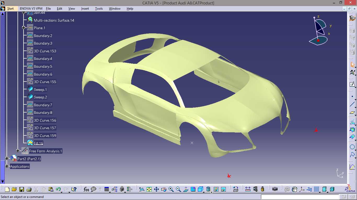Click the Measure Between ruler icon
Screen dimensions: 357x200
(x=248, y=189)
